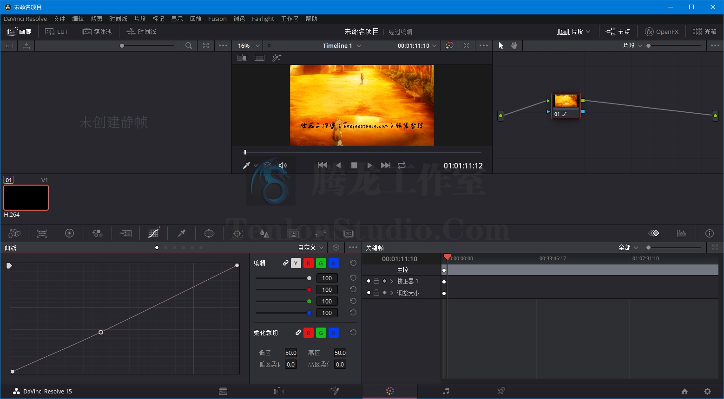Image resolution: width=724 pixels, height=399 pixels.
Task: Toggle the 节点 nodes button
Action: (x=618, y=32)
